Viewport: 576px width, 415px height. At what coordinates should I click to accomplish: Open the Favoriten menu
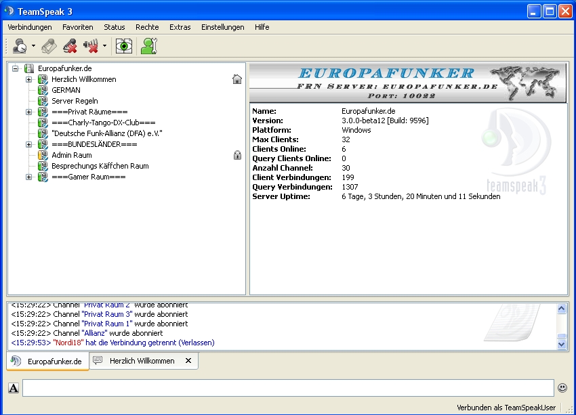(x=77, y=27)
